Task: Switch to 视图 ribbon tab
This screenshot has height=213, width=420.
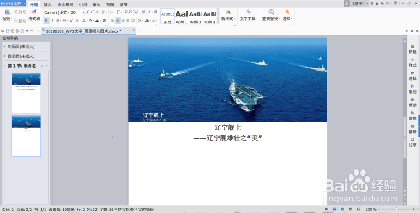Action: (110, 5)
